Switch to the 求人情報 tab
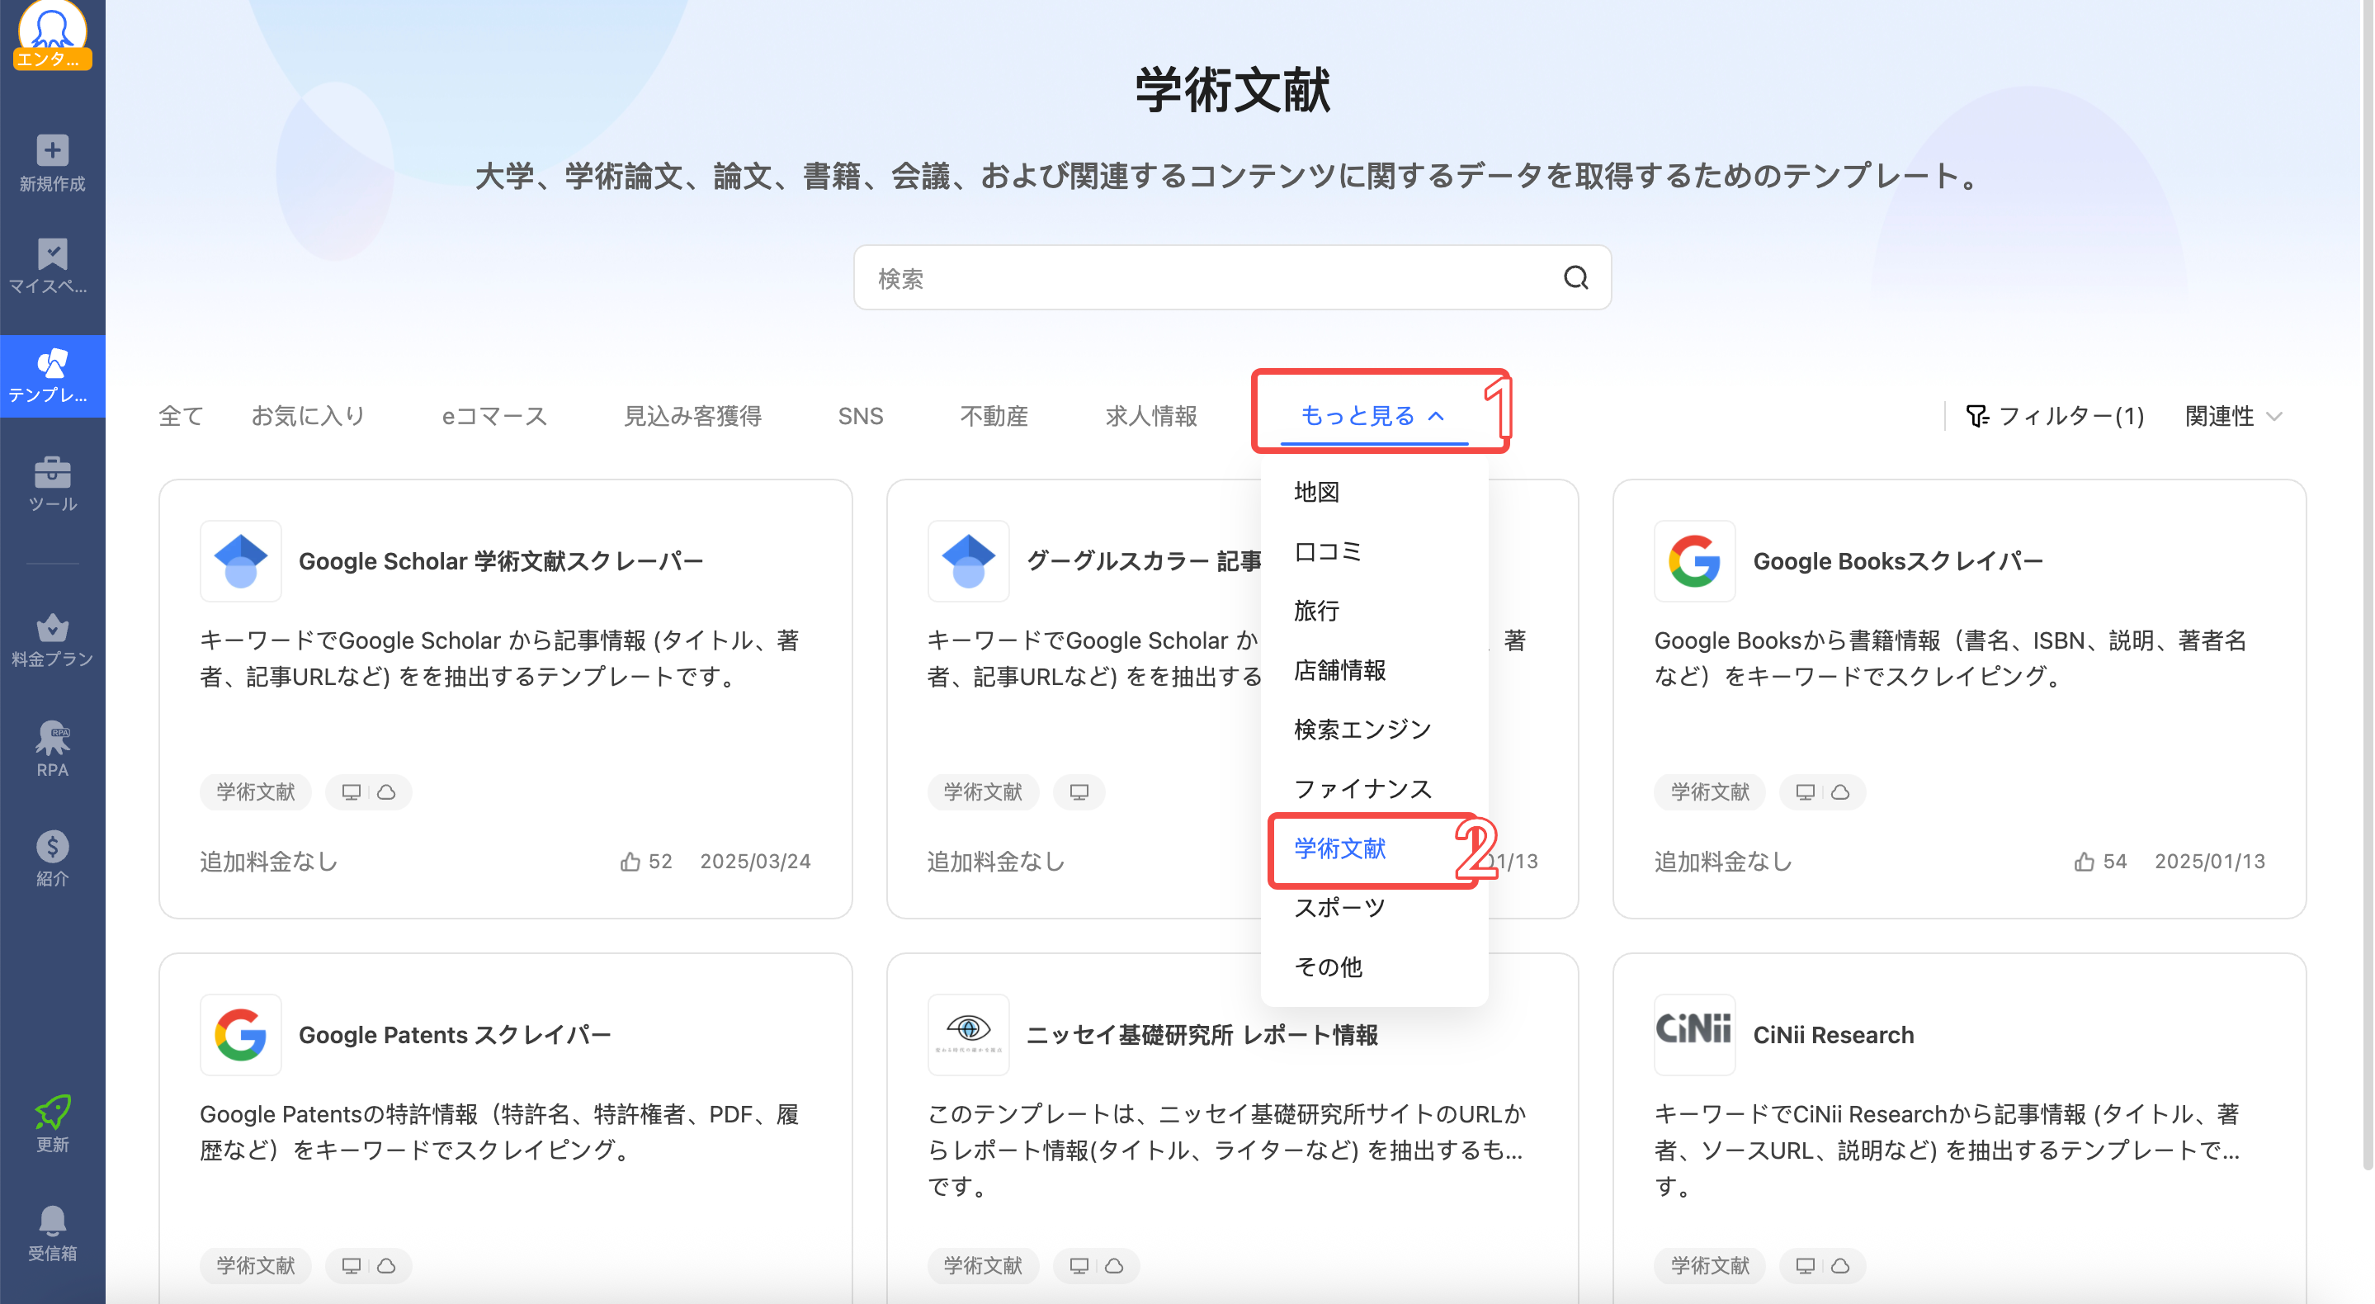2375x1304 pixels. 1150,416
